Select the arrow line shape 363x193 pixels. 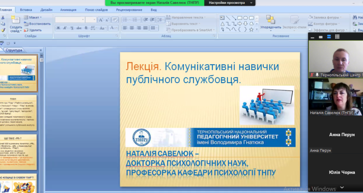(x=234, y=18)
